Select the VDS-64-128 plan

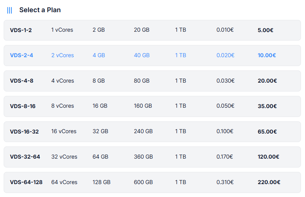pos(26,182)
